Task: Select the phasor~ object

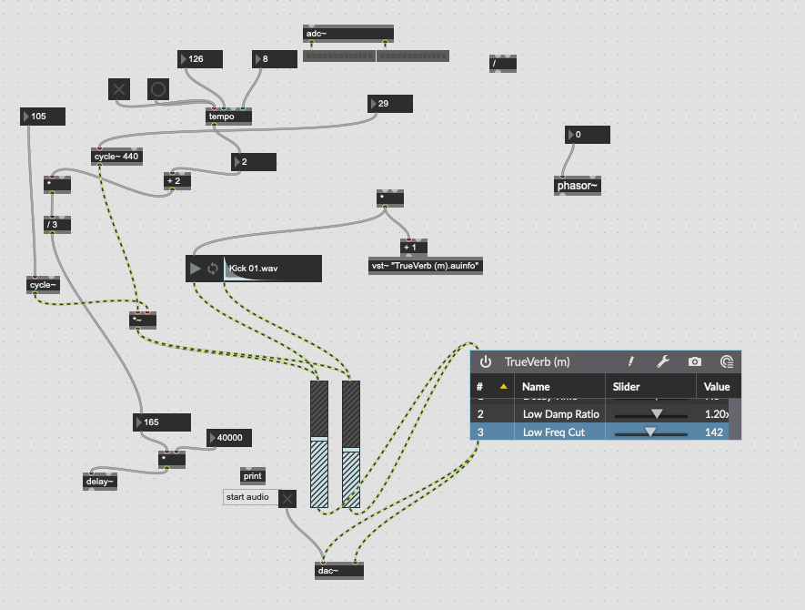Action: [578, 186]
